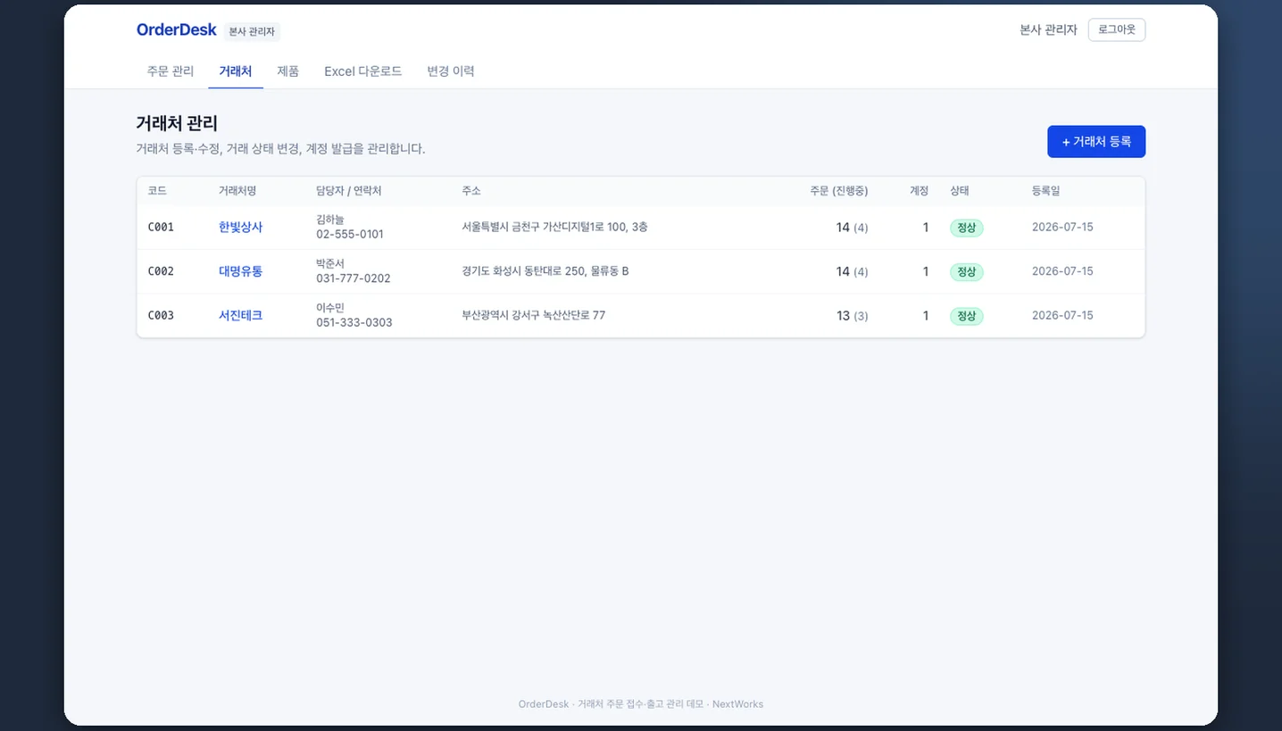The height and width of the screenshot is (731, 1282).
Task: Go to the 변경 이력 tab
Action: tap(451, 71)
